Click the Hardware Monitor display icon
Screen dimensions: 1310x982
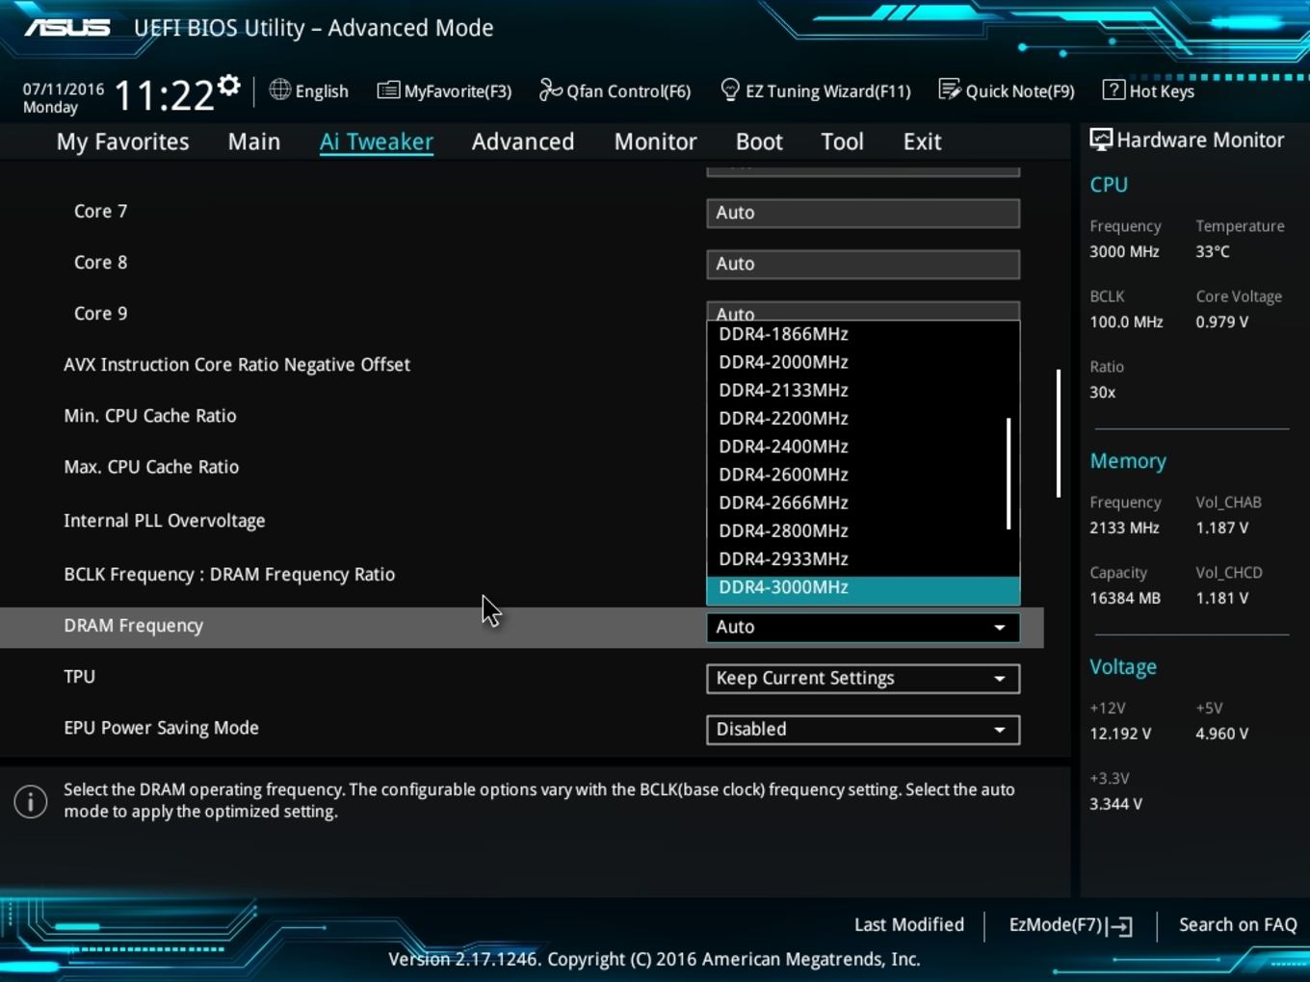[1100, 140]
